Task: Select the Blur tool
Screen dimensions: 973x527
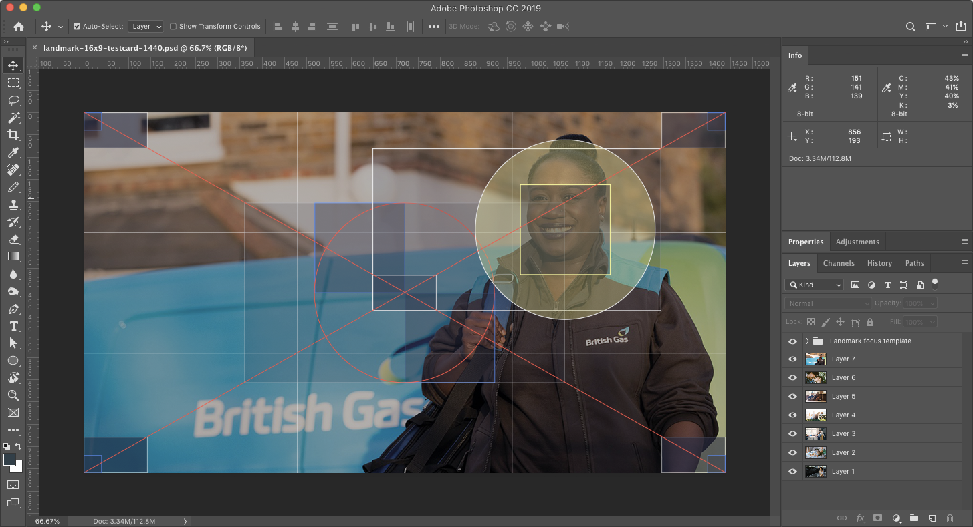Action: point(13,274)
